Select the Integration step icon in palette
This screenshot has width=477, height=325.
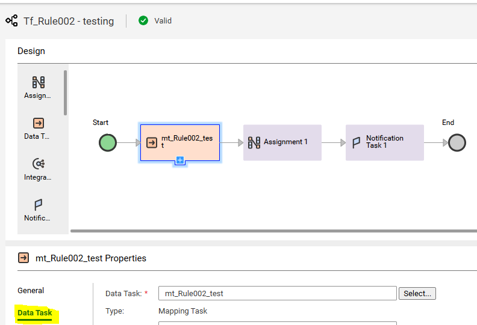[x=39, y=164]
